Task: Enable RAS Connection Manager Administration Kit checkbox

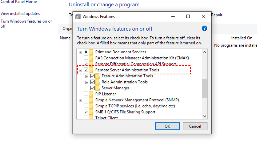Action: pyautogui.click(x=86, y=58)
